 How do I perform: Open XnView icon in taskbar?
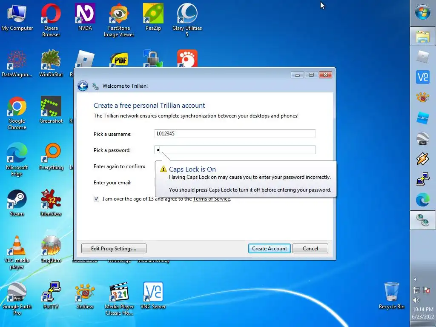coord(423,98)
